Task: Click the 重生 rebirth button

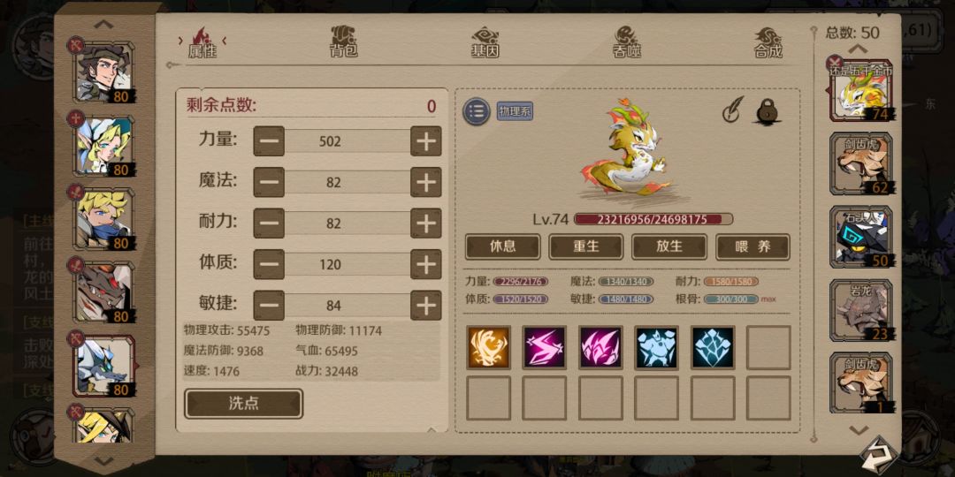Action: coord(586,246)
